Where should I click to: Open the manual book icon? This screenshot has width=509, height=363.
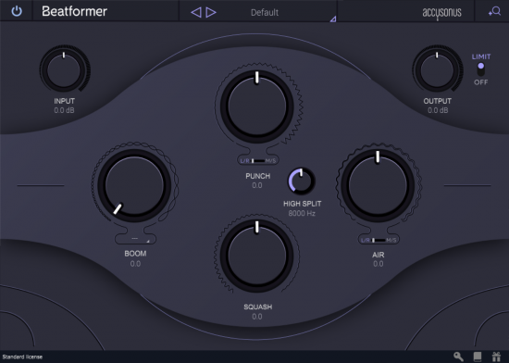click(478, 357)
